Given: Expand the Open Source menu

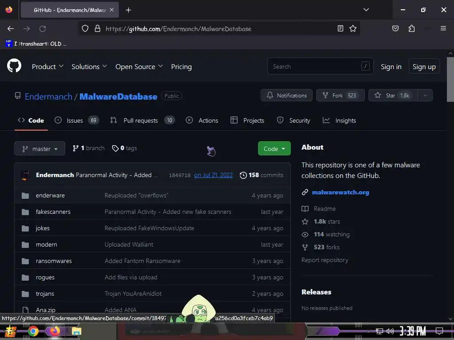Looking at the screenshot, I should 139,66.
